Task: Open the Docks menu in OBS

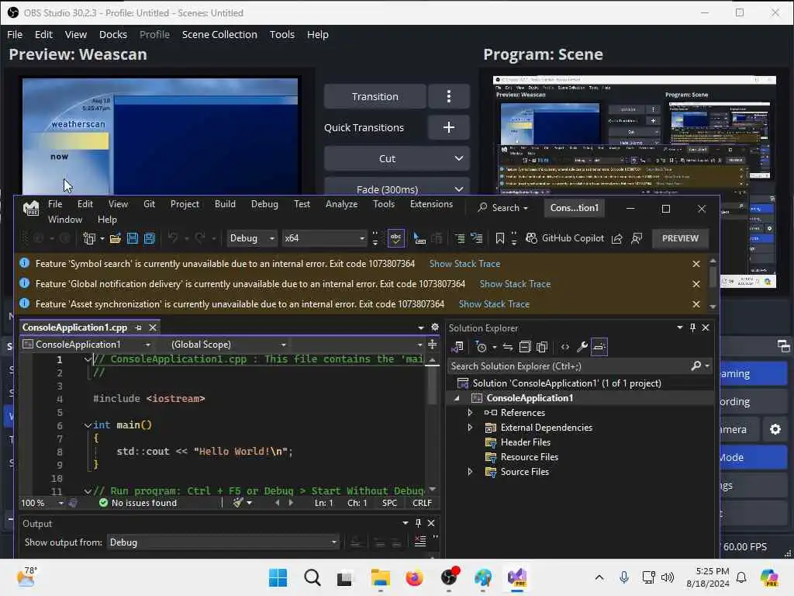Action: coord(113,34)
